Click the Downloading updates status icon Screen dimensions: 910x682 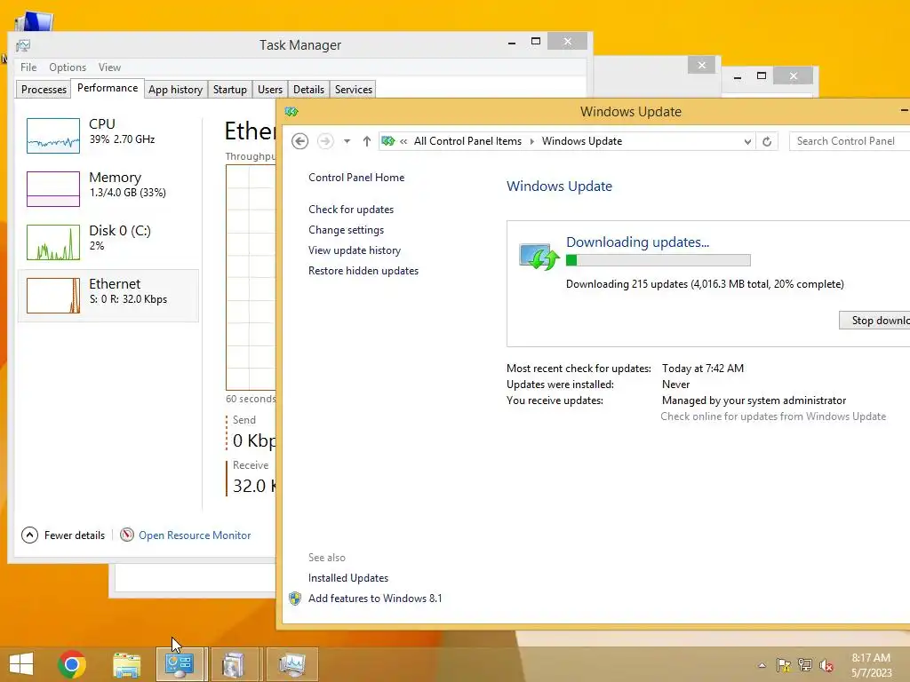tap(539, 257)
